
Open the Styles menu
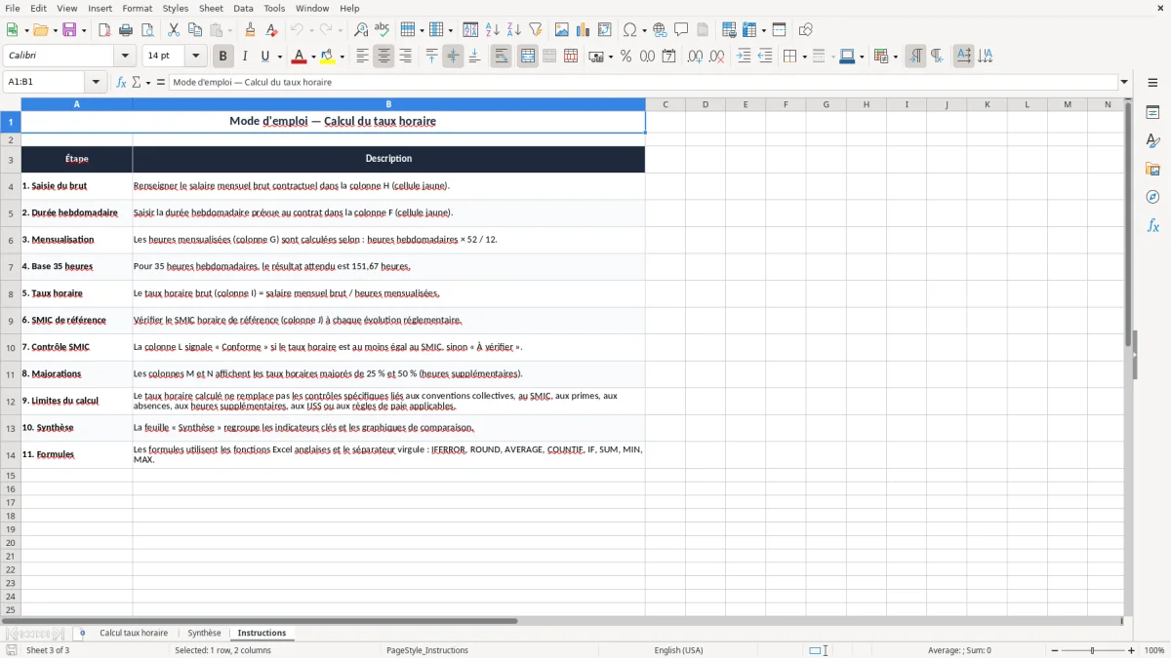[176, 8]
